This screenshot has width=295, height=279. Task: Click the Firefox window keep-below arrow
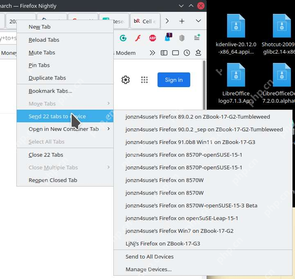tap(181, 6)
